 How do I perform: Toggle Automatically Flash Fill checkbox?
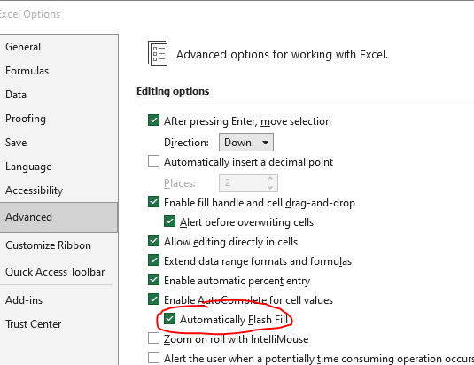(169, 319)
